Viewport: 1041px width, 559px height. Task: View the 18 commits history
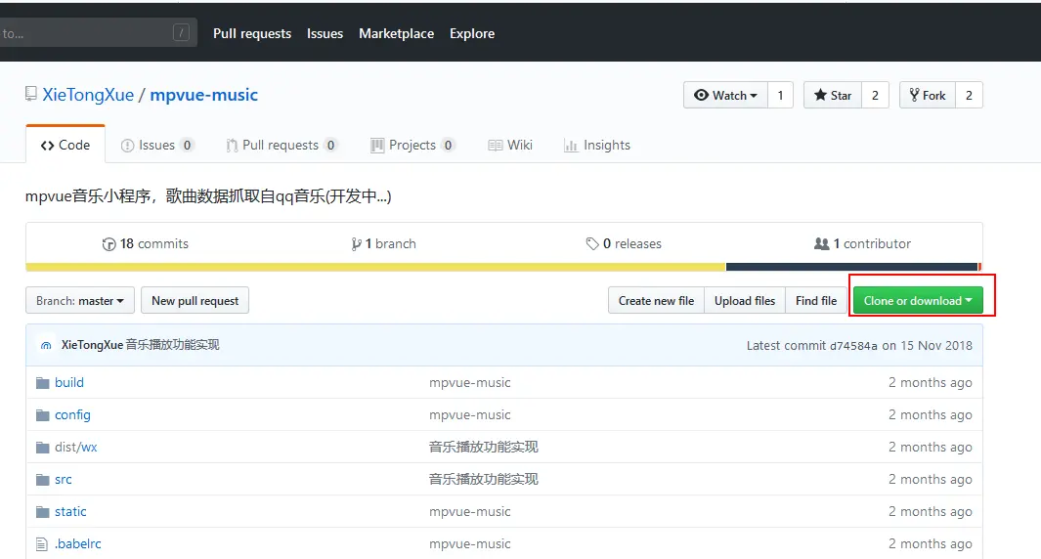[146, 243]
